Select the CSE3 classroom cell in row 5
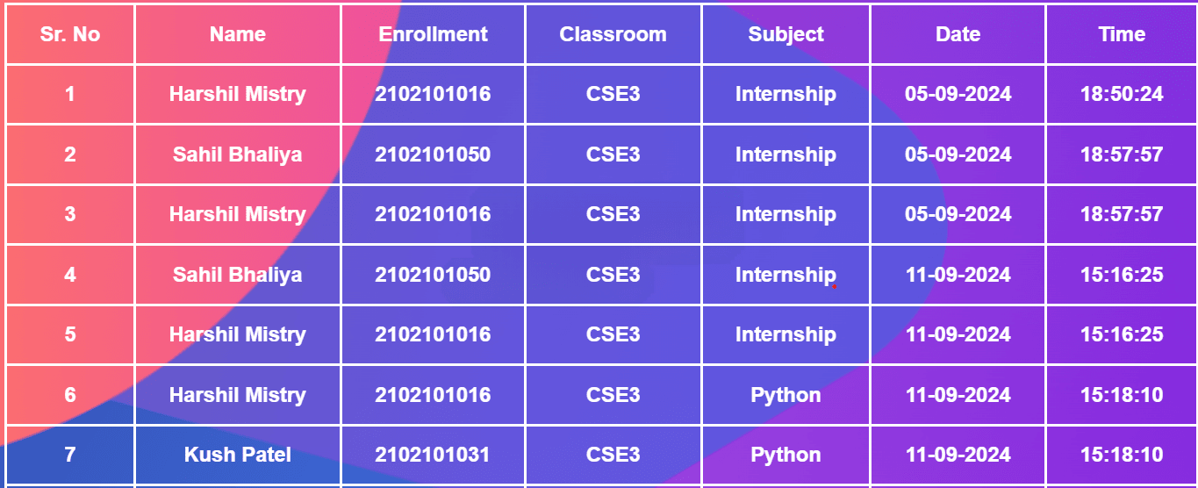The width and height of the screenshot is (1198, 488). [613, 334]
